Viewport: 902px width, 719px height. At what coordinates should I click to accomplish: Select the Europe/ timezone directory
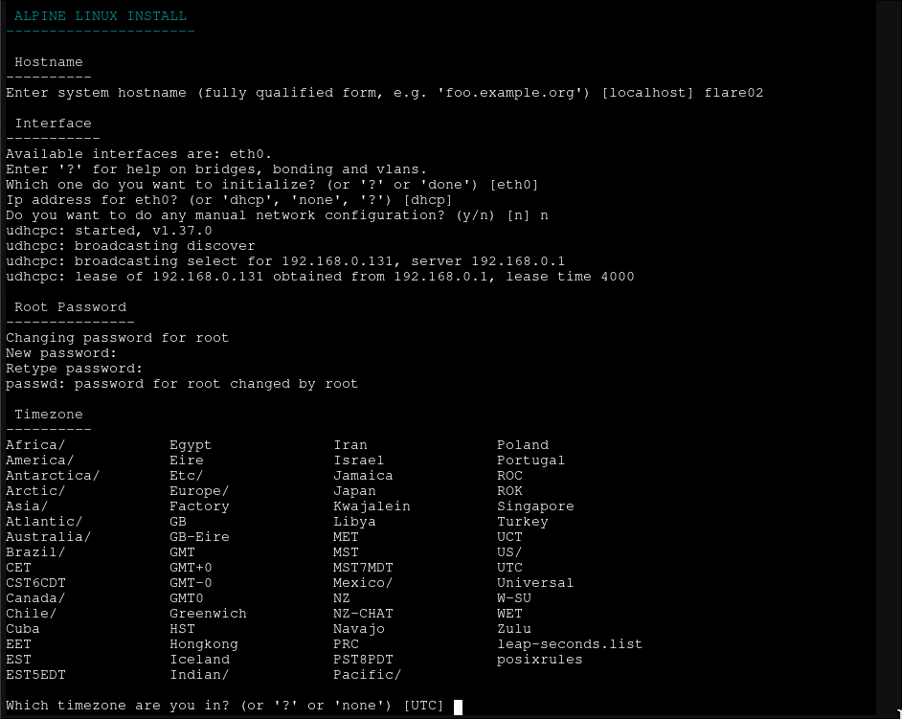199,491
